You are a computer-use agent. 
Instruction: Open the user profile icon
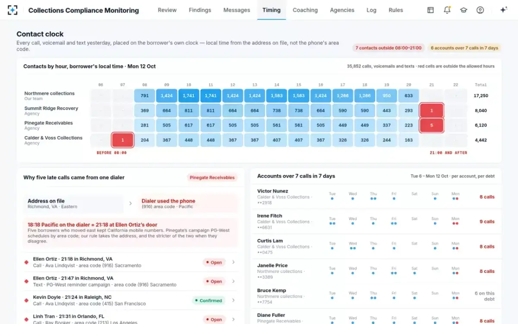coord(480,10)
